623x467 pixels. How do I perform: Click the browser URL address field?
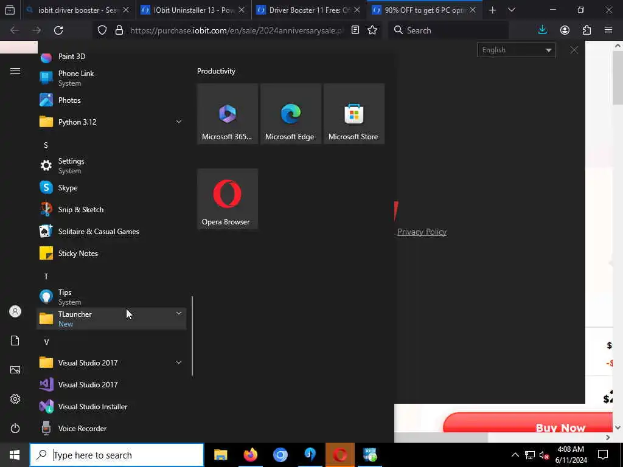tap(236, 30)
